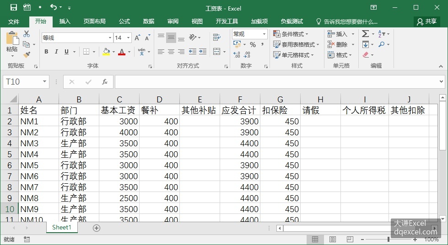Save the workbook via the floppy icon
The height and width of the screenshot is (245, 448).
pyautogui.click(x=13, y=7)
